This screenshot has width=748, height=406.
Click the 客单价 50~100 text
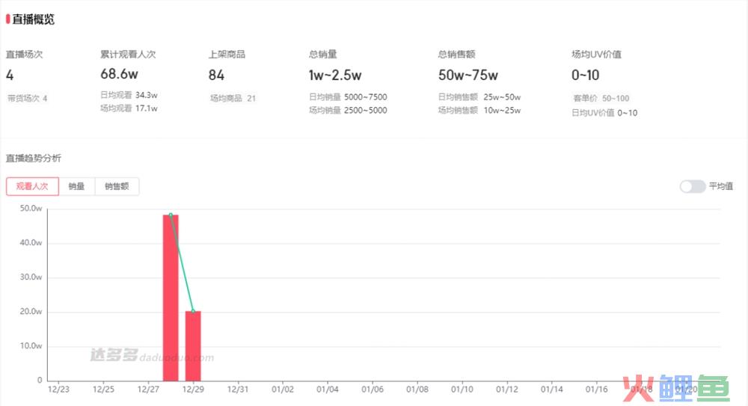pos(601,98)
